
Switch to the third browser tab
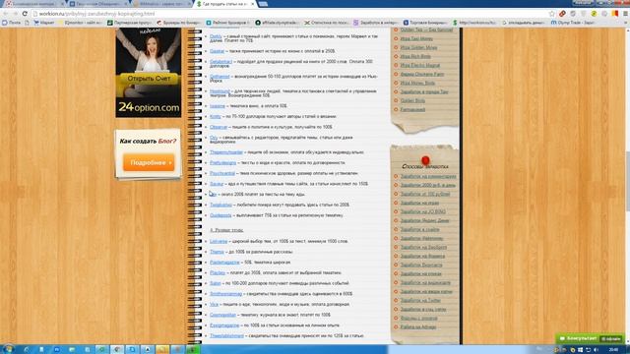(x=162, y=4)
